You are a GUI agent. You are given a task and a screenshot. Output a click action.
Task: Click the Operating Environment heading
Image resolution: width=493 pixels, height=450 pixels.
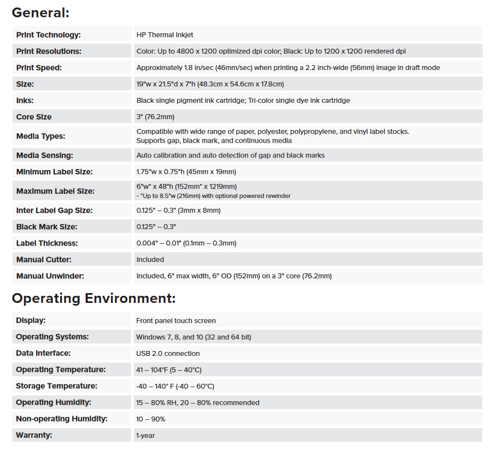pos(93,299)
